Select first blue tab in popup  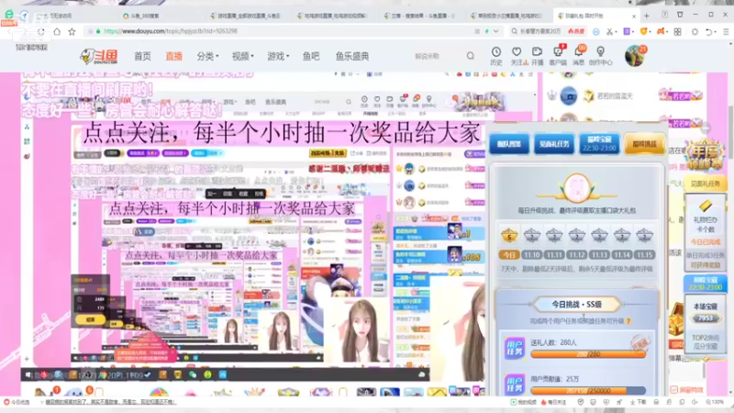click(x=509, y=144)
